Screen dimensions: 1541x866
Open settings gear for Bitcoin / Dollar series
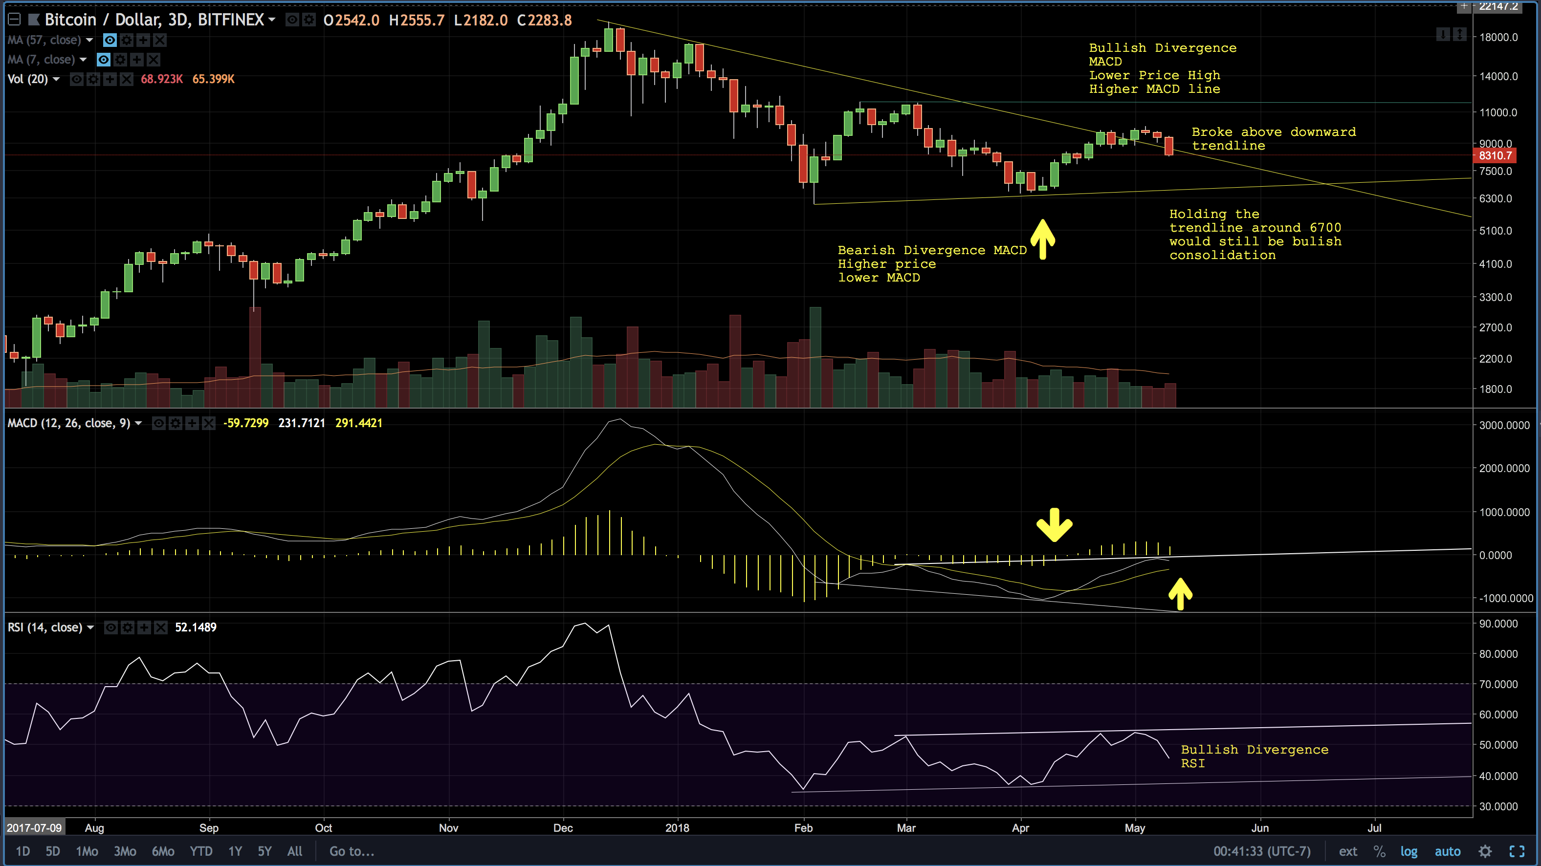[x=308, y=20]
